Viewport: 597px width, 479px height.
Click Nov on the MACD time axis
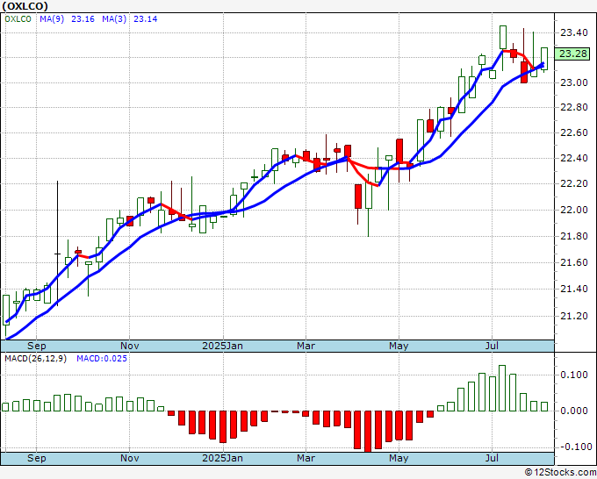[129, 458]
